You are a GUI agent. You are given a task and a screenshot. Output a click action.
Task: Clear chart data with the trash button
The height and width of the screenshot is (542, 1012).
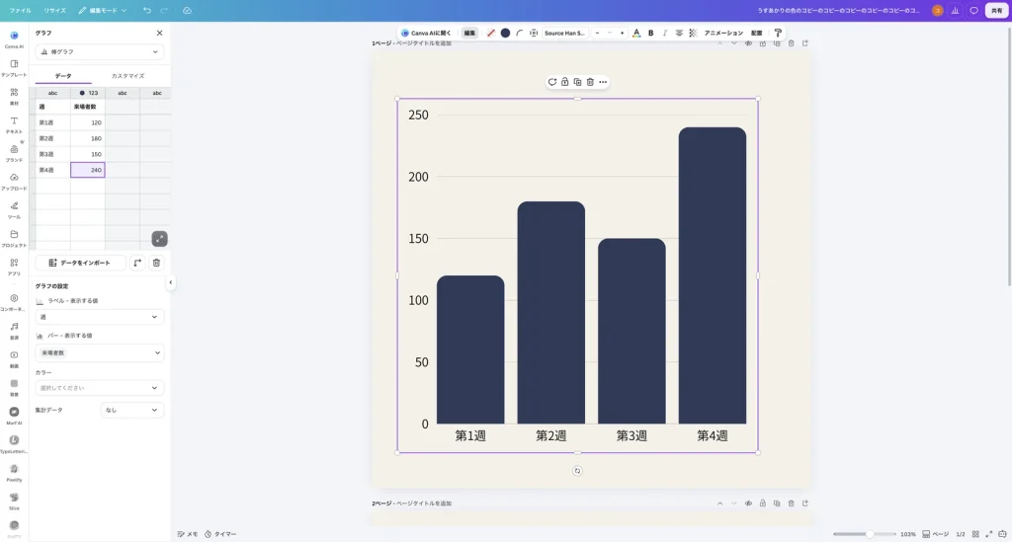tap(156, 263)
